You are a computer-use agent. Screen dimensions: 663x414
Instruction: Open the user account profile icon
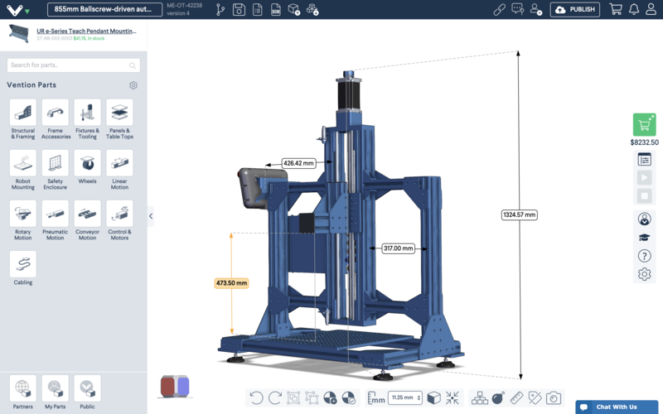pos(651,9)
